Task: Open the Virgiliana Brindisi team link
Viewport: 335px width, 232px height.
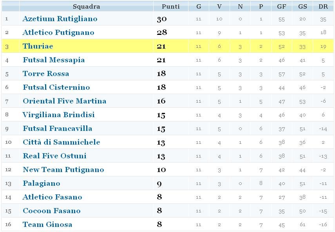Action: 58,115
